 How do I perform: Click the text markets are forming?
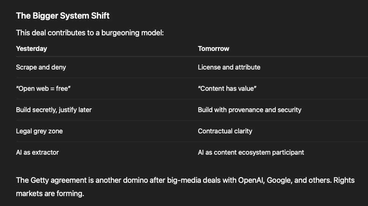[x=50, y=193]
